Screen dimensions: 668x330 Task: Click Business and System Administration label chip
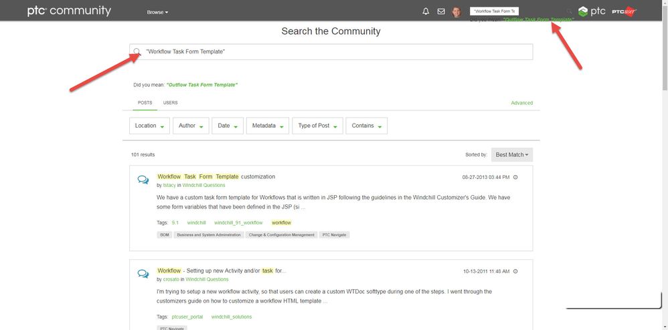click(x=209, y=234)
